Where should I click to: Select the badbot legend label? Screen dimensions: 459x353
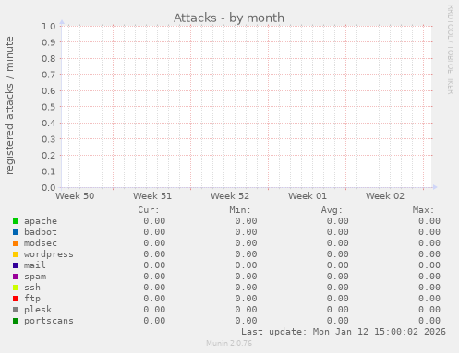click(x=41, y=232)
